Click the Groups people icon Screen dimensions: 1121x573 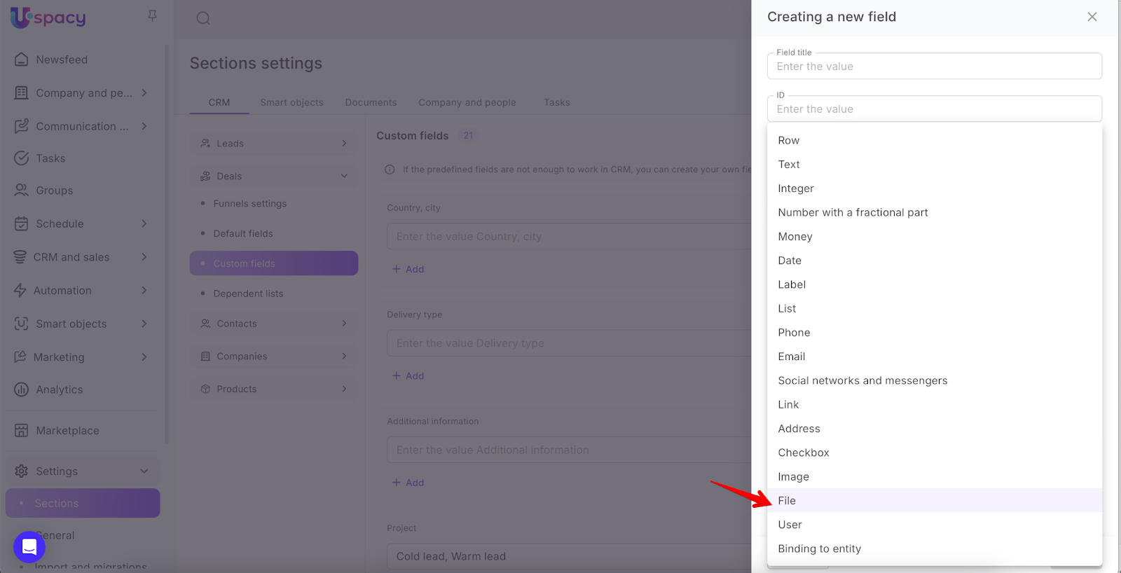tap(22, 191)
